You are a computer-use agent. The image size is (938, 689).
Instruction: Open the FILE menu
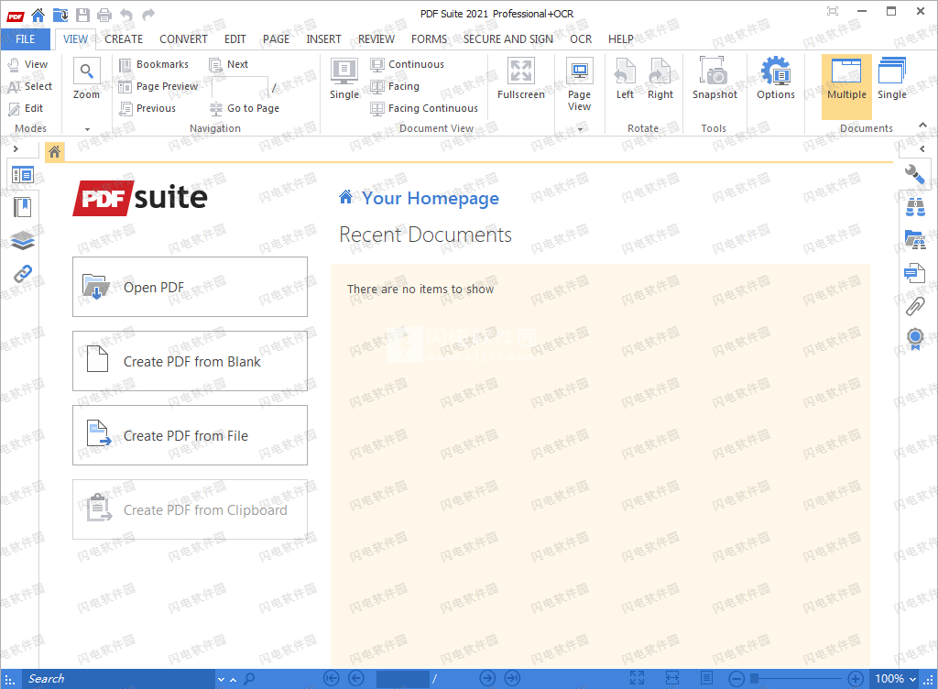(25, 38)
